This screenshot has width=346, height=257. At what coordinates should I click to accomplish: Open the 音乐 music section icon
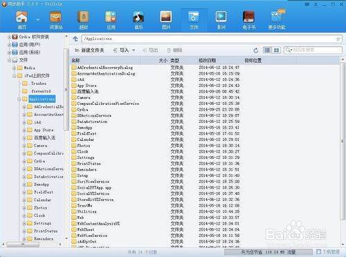(138, 20)
